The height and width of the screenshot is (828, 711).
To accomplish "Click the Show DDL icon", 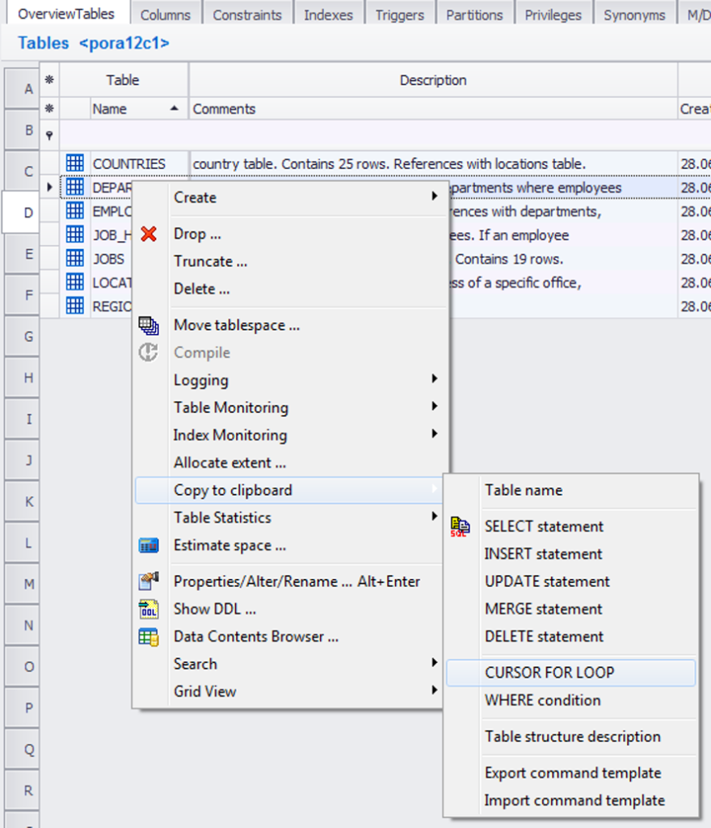I will pos(149,608).
